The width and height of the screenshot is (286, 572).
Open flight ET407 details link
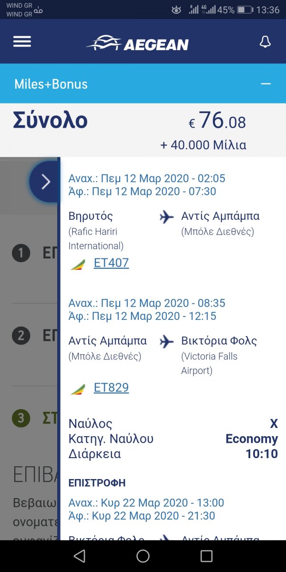[111, 263]
